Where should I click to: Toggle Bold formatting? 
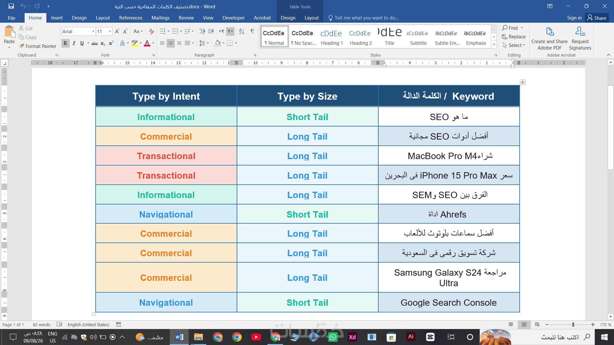click(x=65, y=43)
